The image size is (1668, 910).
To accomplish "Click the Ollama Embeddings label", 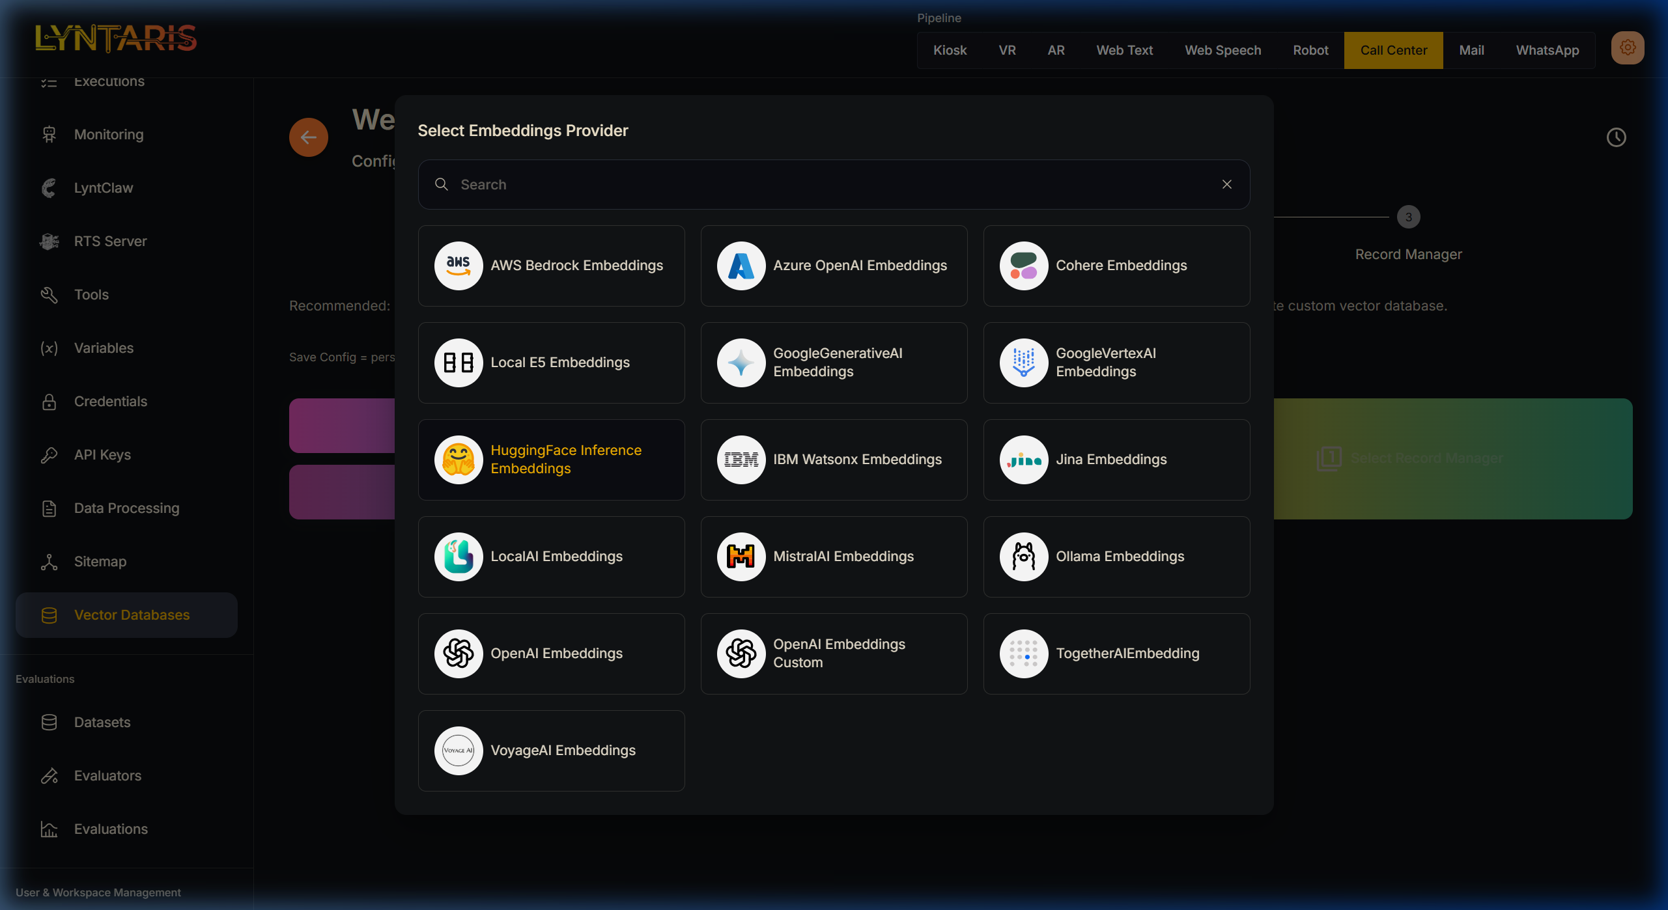I will [x=1120, y=557].
